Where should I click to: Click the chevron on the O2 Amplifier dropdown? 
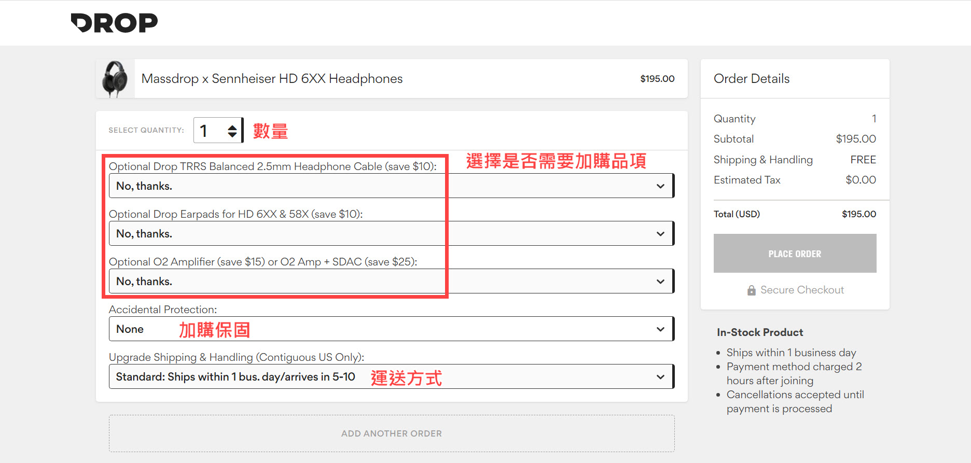click(x=660, y=282)
